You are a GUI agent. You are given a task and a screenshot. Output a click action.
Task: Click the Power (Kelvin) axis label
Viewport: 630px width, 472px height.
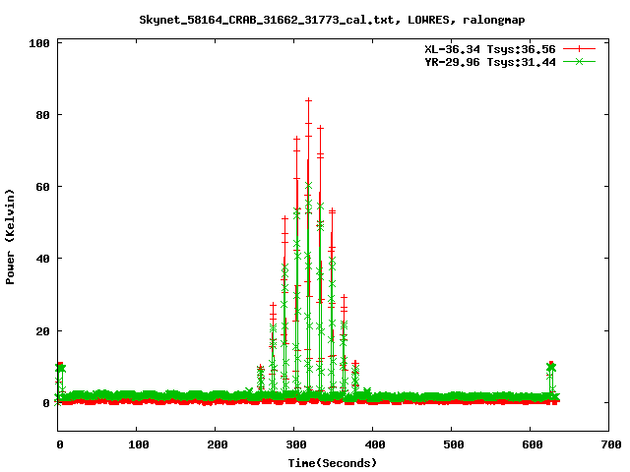tap(10, 237)
